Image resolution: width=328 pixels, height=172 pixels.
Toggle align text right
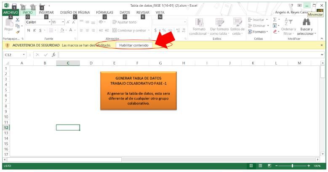[93, 31]
